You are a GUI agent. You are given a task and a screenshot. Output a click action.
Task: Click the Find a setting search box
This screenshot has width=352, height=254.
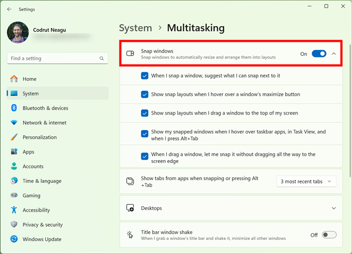tap(58, 58)
